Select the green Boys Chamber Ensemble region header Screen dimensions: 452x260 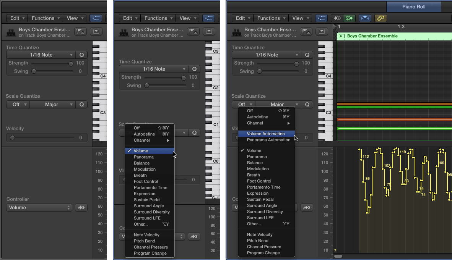394,36
